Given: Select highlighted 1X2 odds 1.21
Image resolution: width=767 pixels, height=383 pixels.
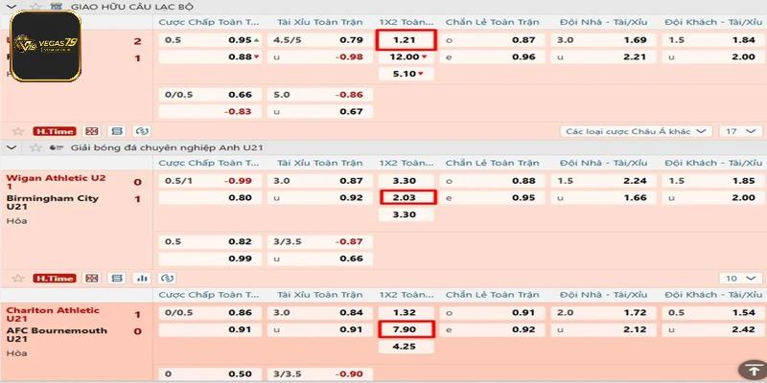Looking at the screenshot, I should [x=406, y=40].
